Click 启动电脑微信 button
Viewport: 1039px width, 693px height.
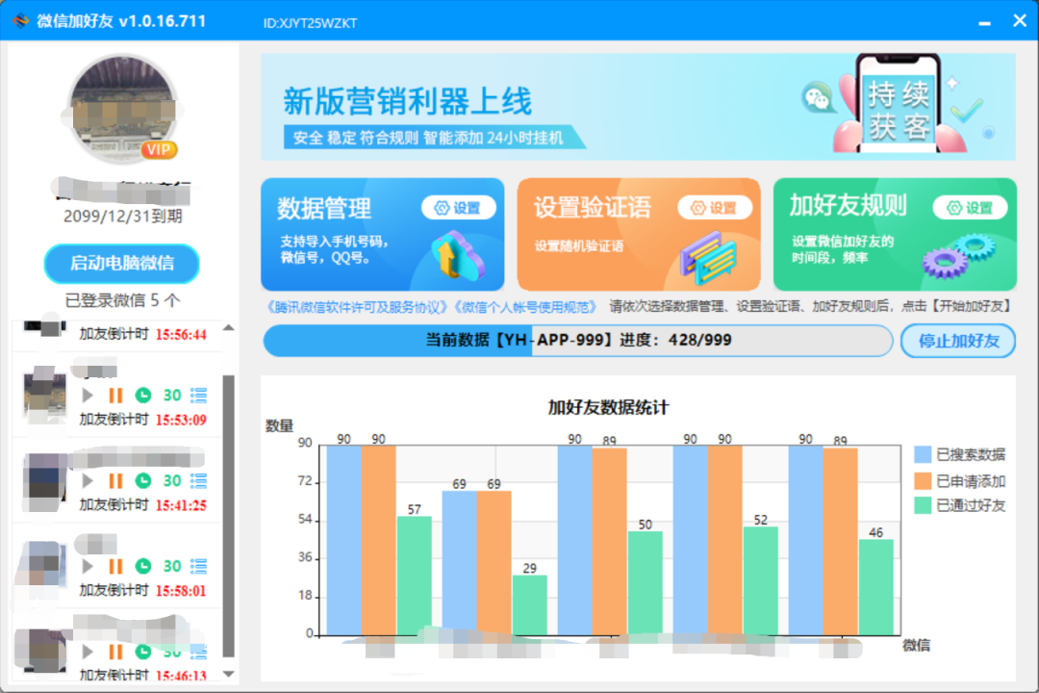point(122,264)
